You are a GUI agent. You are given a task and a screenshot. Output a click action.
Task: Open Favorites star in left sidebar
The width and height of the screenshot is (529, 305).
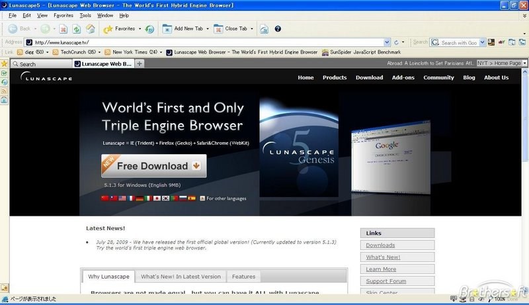5,64
